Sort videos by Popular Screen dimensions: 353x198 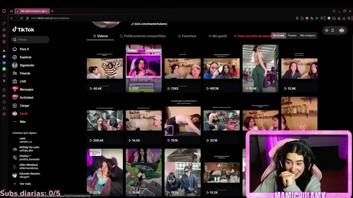[292, 35]
